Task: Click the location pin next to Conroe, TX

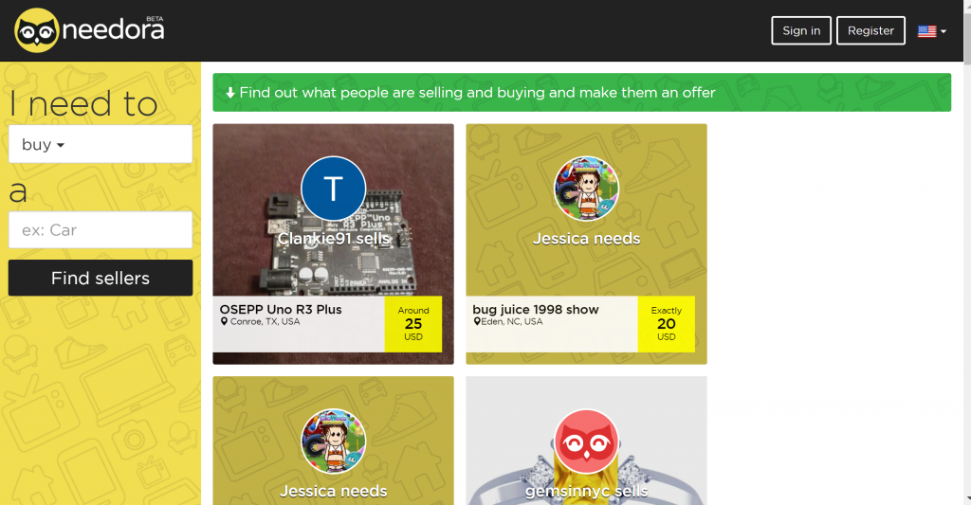Action: point(224,322)
